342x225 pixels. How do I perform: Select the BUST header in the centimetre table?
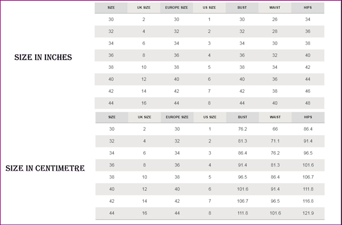[x=242, y=117]
